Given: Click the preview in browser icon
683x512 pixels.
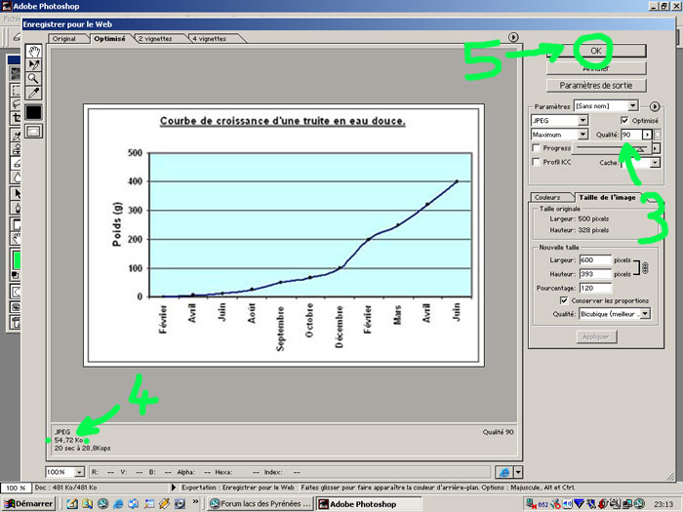Looking at the screenshot, I should [x=504, y=471].
